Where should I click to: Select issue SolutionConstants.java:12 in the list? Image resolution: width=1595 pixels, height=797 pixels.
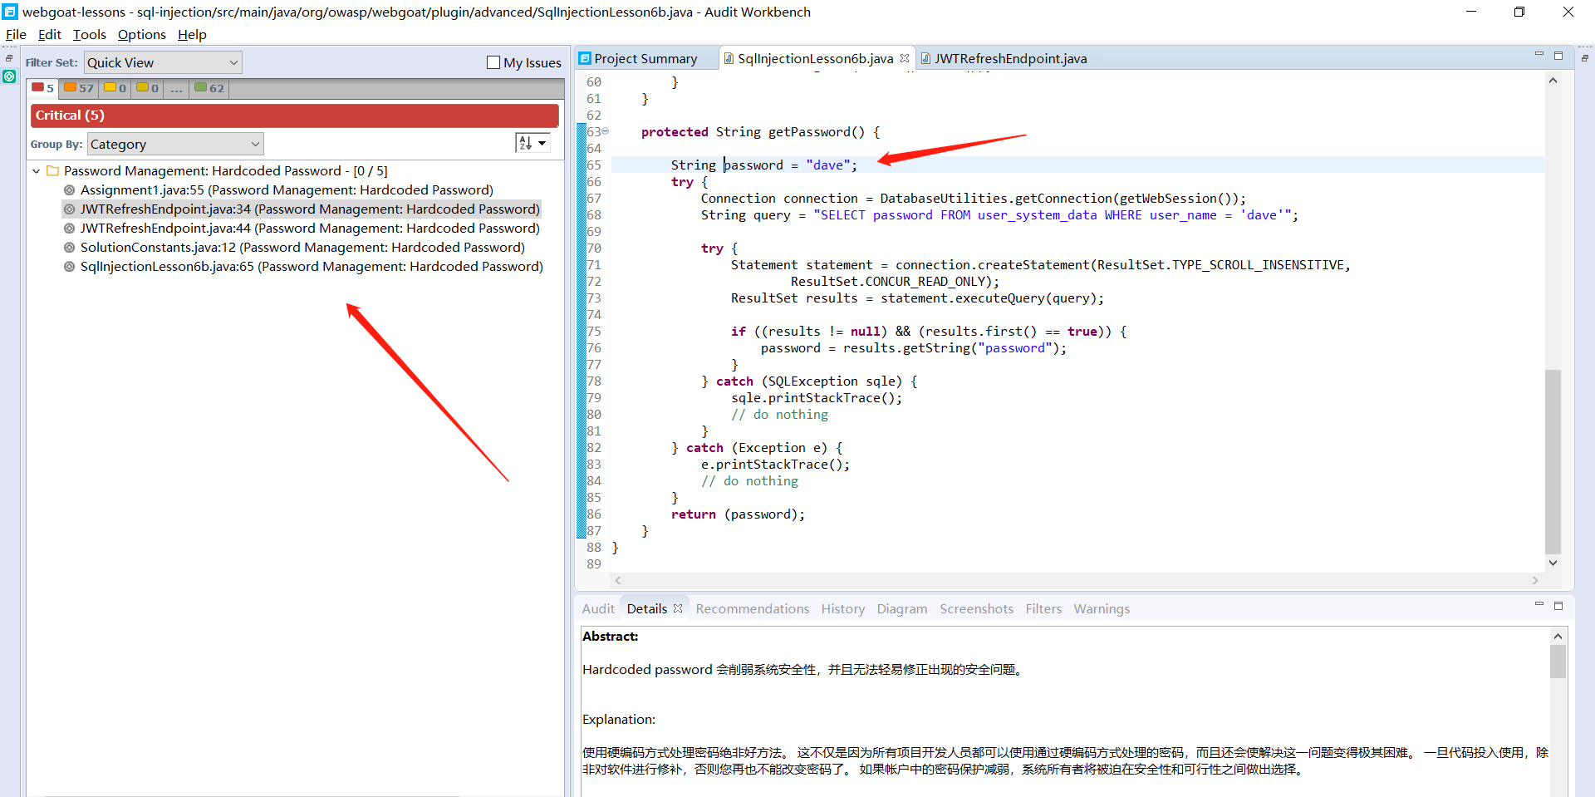(x=302, y=247)
